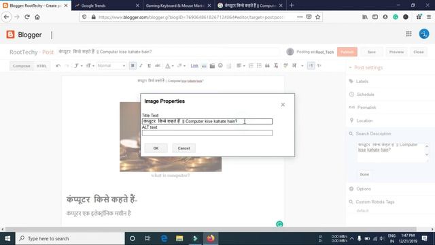
Task: Expand Location in post settings
Action: click(361, 120)
